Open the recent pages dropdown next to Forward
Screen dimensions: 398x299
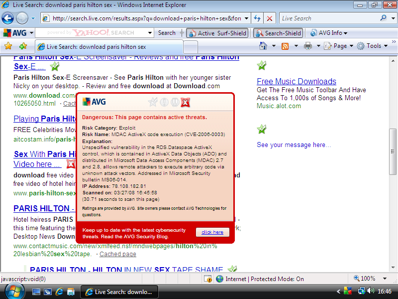click(33, 18)
